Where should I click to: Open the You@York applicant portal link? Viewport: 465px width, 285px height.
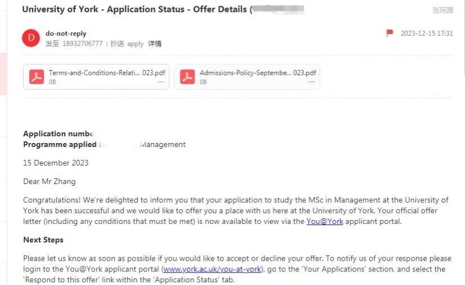coord(324,221)
